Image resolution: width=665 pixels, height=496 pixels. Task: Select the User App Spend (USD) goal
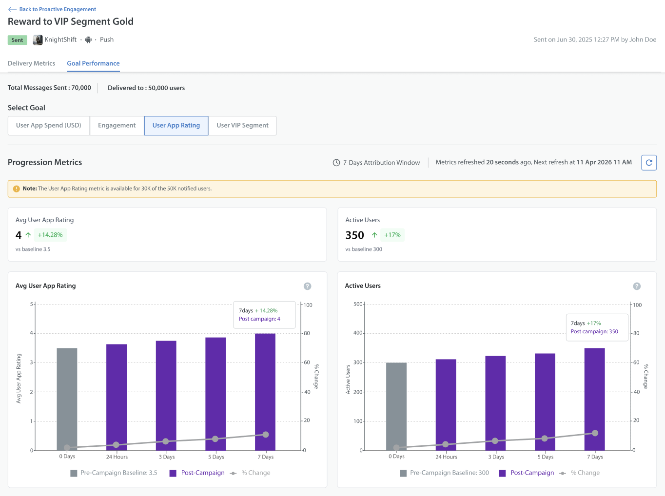(49, 126)
